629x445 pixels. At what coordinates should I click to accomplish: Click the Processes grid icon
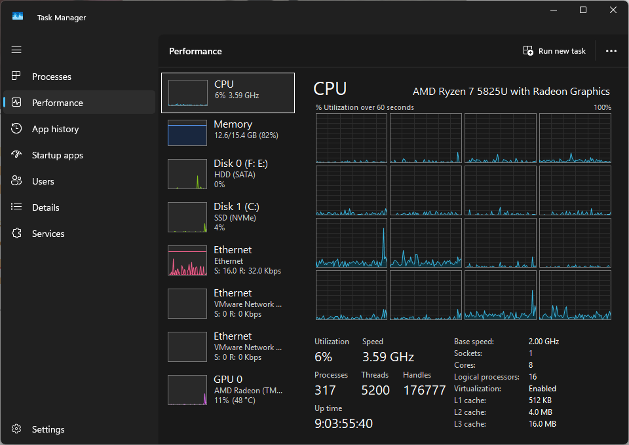pyautogui.click(x=16, y=76)
